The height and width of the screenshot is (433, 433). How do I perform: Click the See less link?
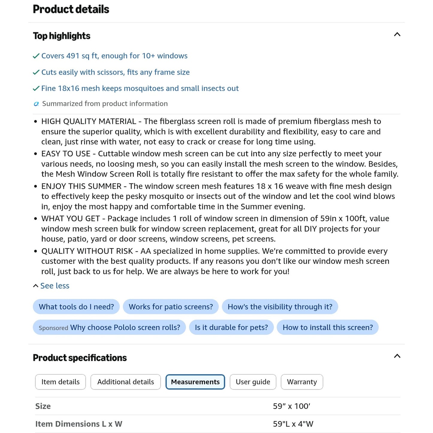coord(51,286)
